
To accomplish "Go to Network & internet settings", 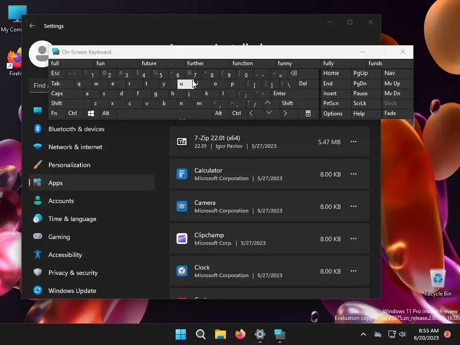I will coord(92,147).
